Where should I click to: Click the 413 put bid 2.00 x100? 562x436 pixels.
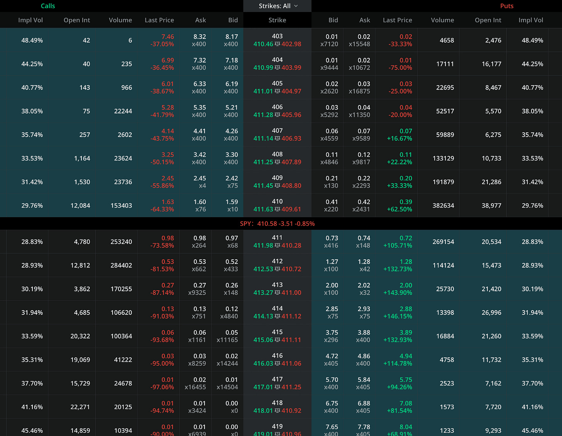tap(331, 289)
